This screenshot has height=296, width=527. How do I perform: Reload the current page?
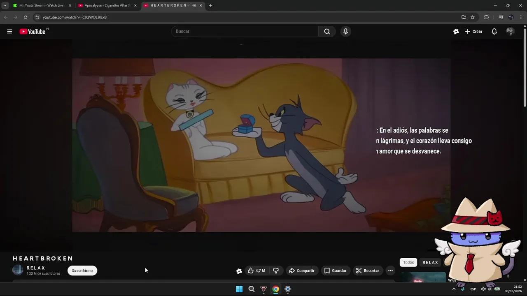[26, 17]
